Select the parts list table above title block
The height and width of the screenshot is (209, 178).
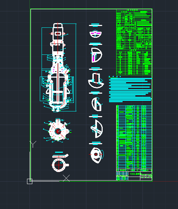(x=134, y=138)
